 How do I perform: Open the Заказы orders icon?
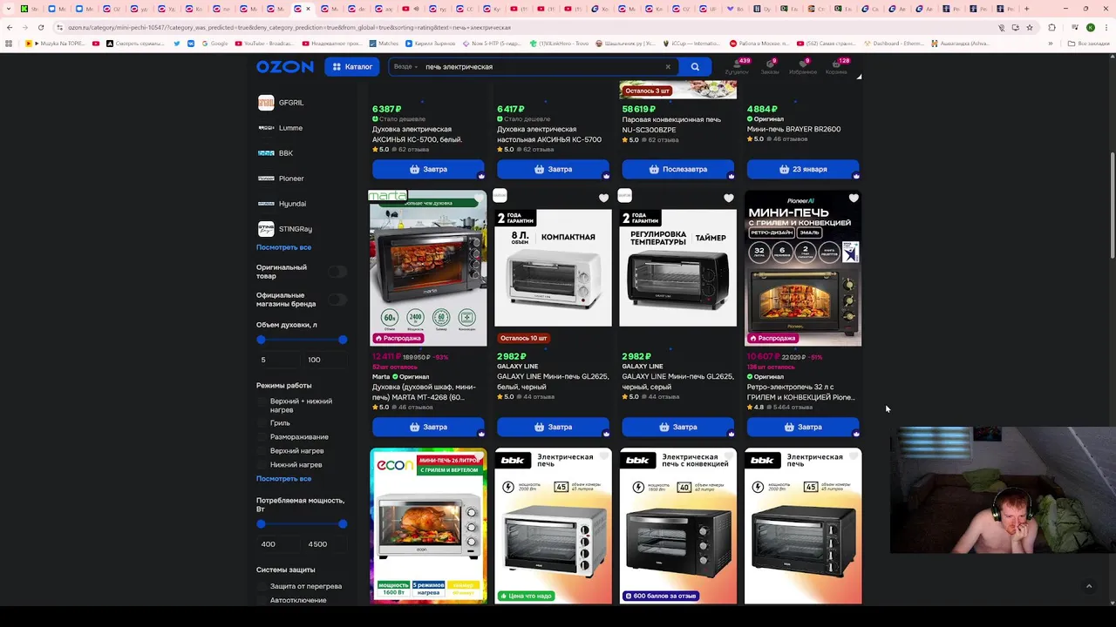coord(770,66)
